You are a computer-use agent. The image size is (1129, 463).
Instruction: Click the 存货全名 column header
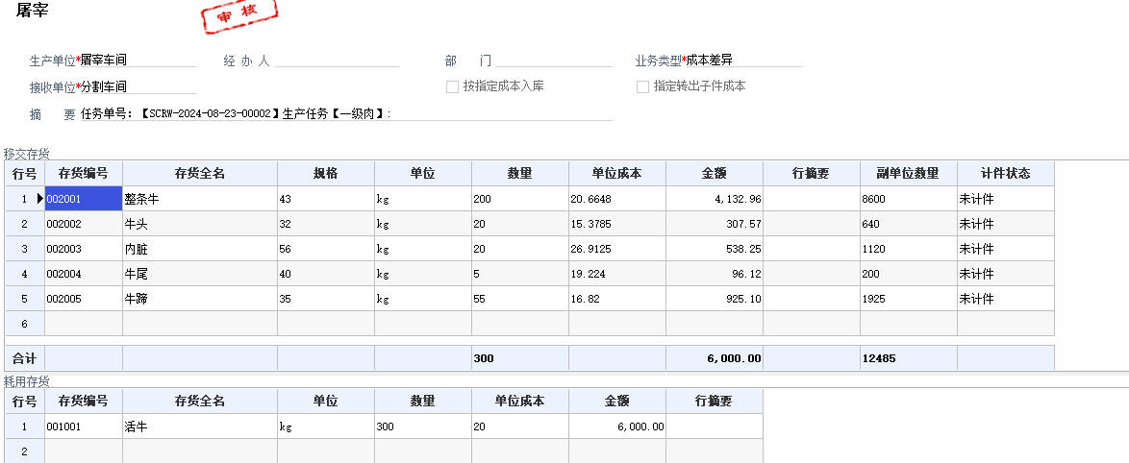click(200, 173)
